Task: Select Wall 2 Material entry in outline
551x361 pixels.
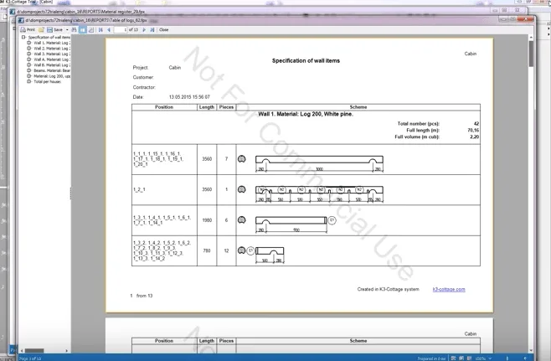Action: 52,49
